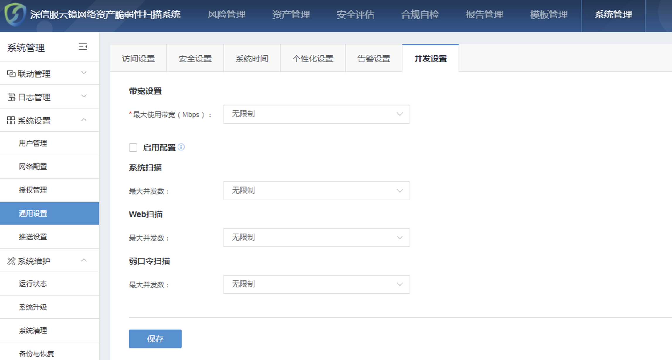Image resolution: width=672 pixels, height=360 pixels.
Task: Expand the 联动管理 chevron
Action: pos(84,73)
